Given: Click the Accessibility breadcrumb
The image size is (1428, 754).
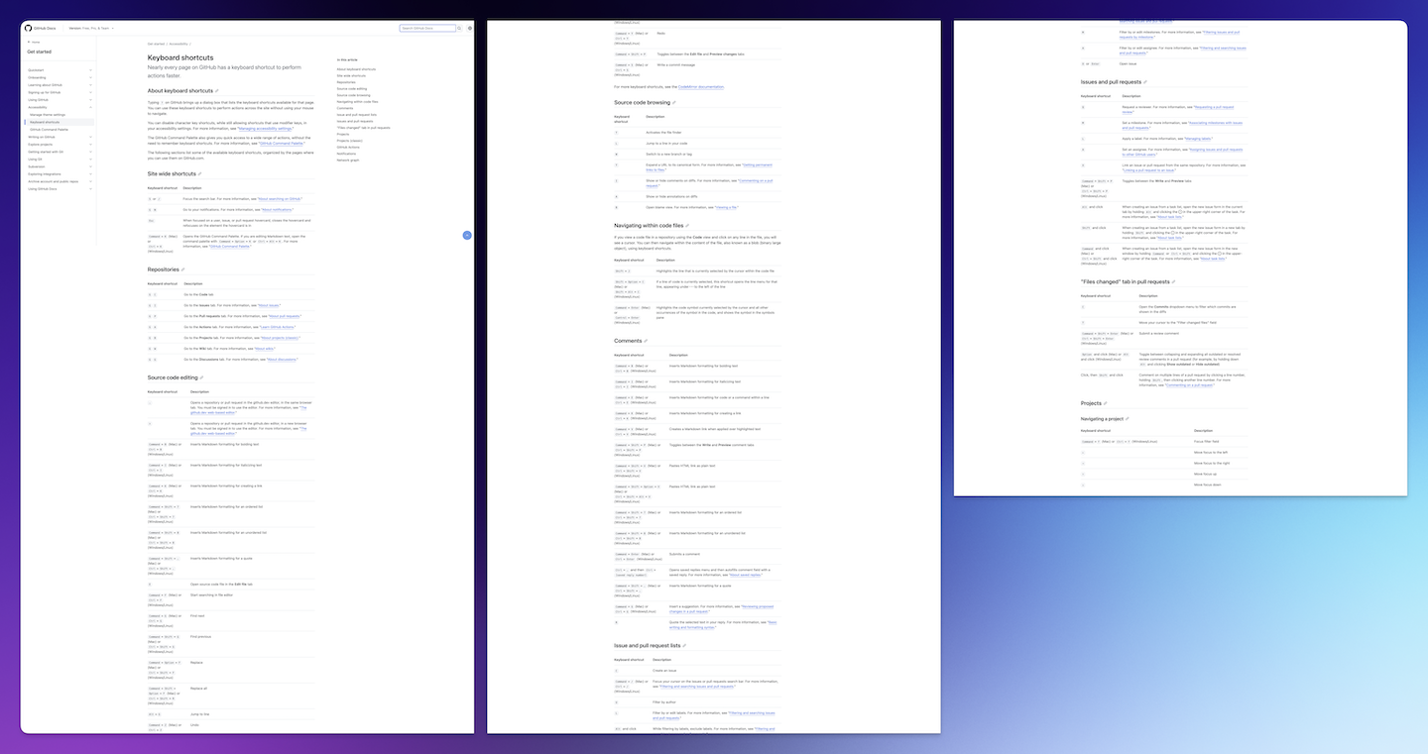Looking at the screenshot, I should pyautogui.click(x=178, y=44).
